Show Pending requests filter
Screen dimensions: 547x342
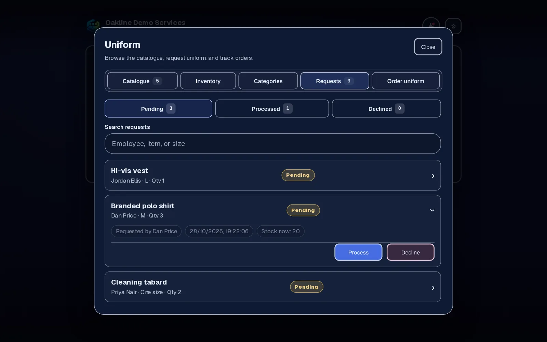[x=158, y=109]
